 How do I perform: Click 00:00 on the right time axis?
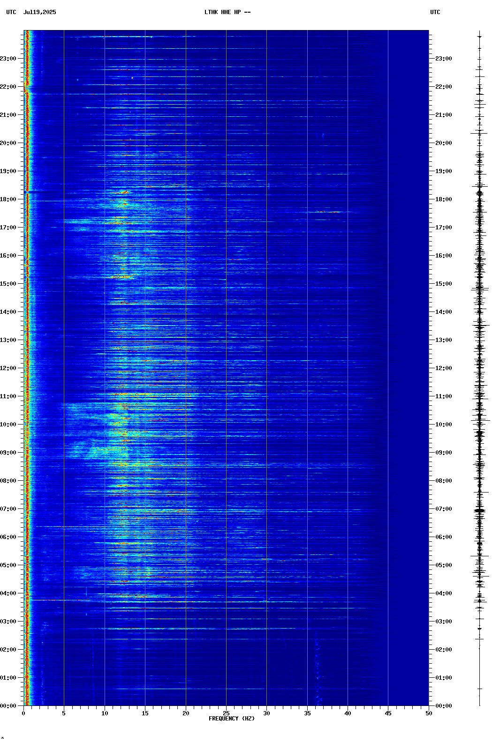point(444,706)
